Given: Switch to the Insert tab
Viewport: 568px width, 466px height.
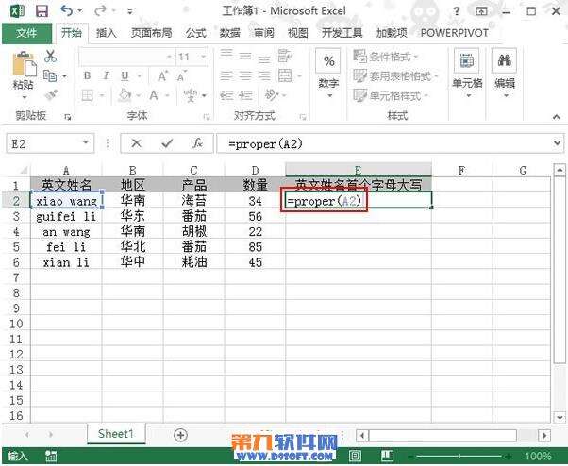Looking at the screenshot, I should (x=106, y=33).
